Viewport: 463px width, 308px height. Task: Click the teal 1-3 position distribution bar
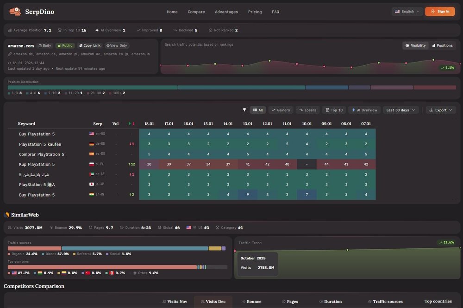point(93,87)
